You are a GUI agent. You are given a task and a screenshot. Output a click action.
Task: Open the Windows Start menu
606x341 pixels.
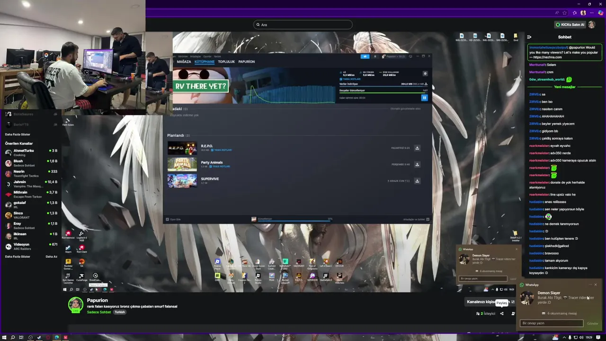[x=4, y=338]
